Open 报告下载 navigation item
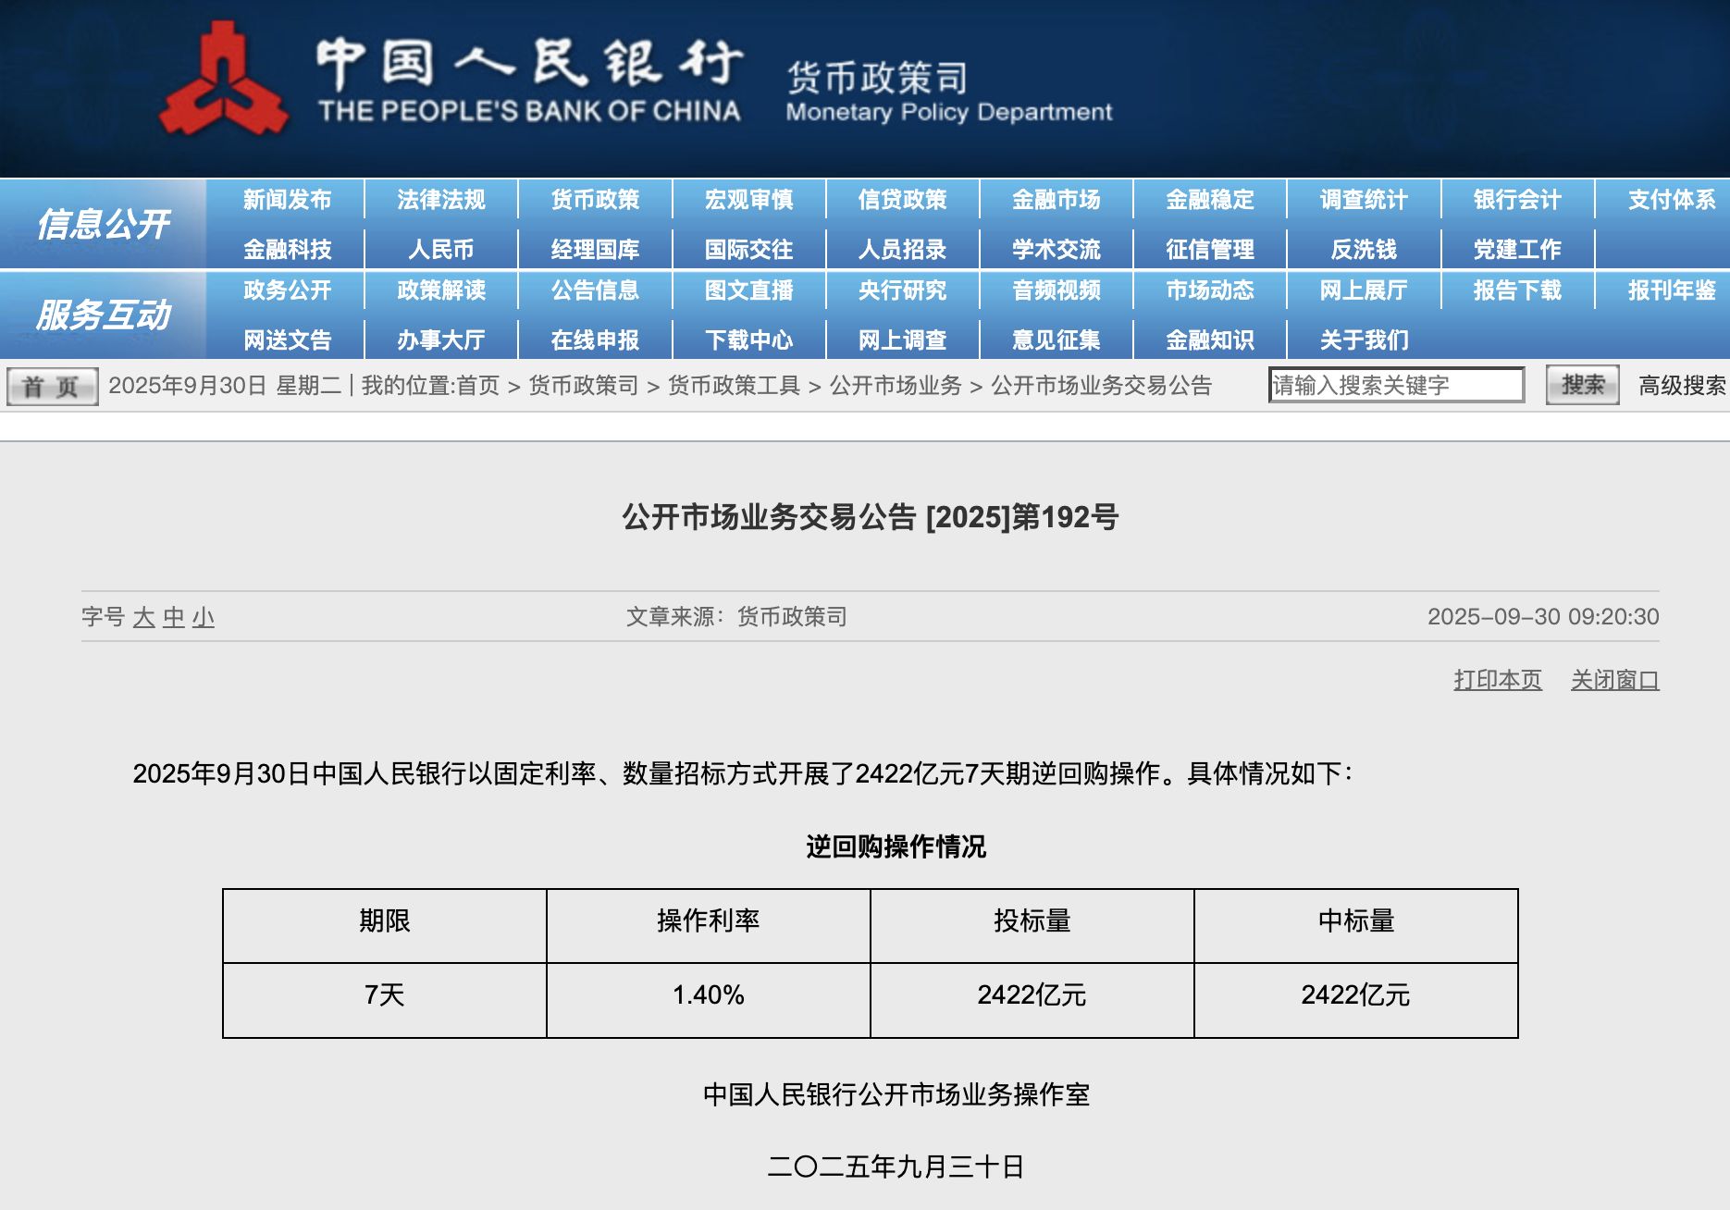The image size is (1730, 1210). tap(1517, 290)
